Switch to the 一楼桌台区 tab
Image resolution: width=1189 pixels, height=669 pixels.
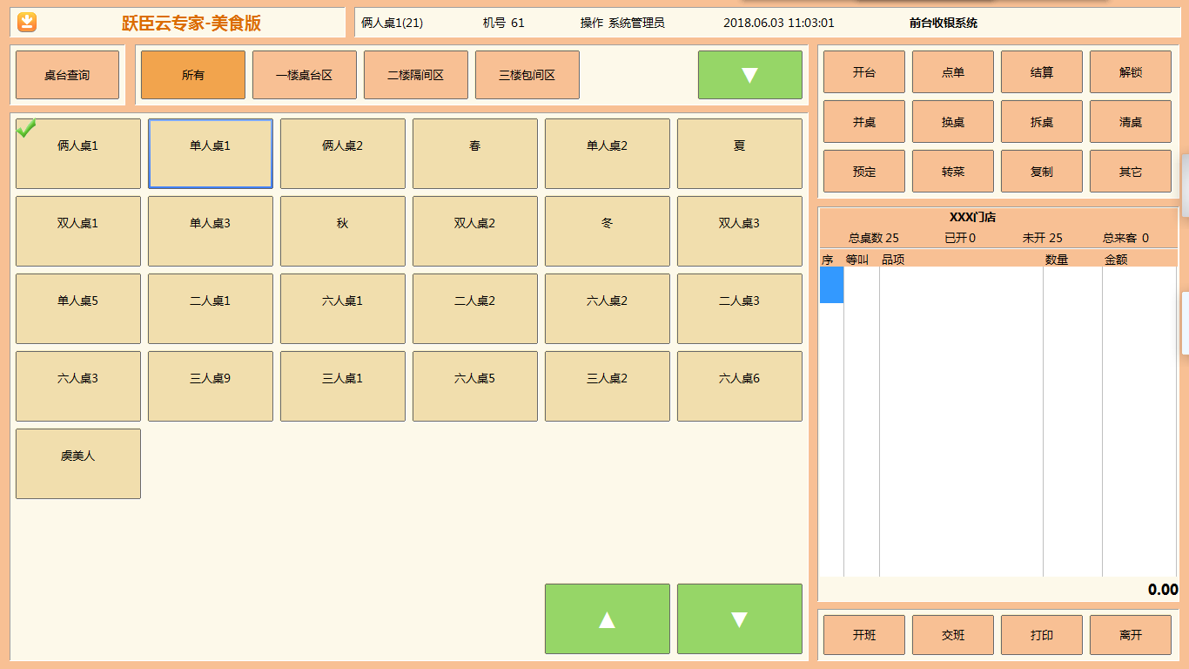(305, 75)
